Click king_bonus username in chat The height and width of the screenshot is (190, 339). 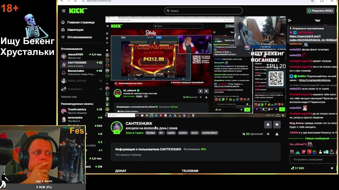pyautogui.click(x=297, y=123)
